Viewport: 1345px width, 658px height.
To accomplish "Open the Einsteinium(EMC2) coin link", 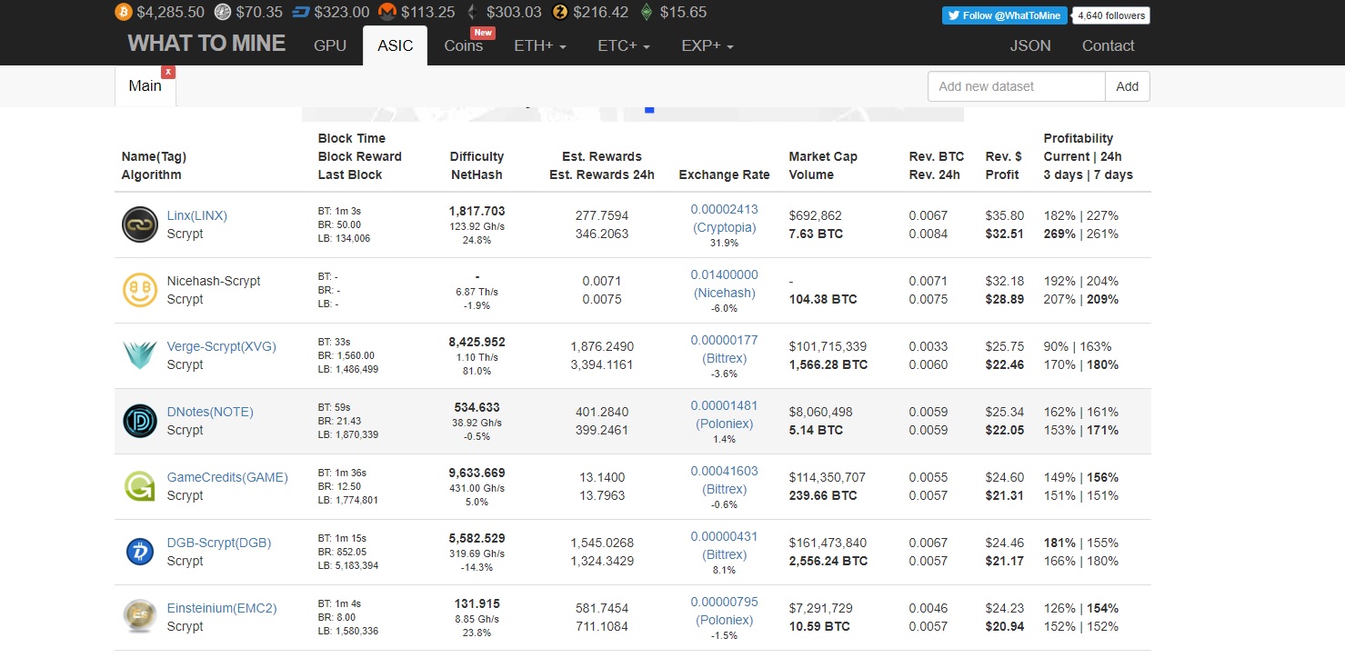I will 222,608.
